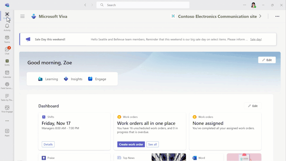286x161 pixels.
Task: Click in the Search box
Action: 143,5
